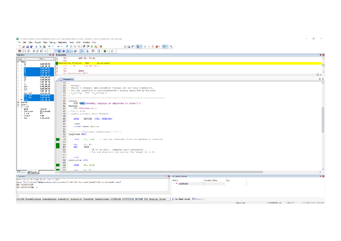Switch to the Memory 1 tab

click(x=198, y=199)
